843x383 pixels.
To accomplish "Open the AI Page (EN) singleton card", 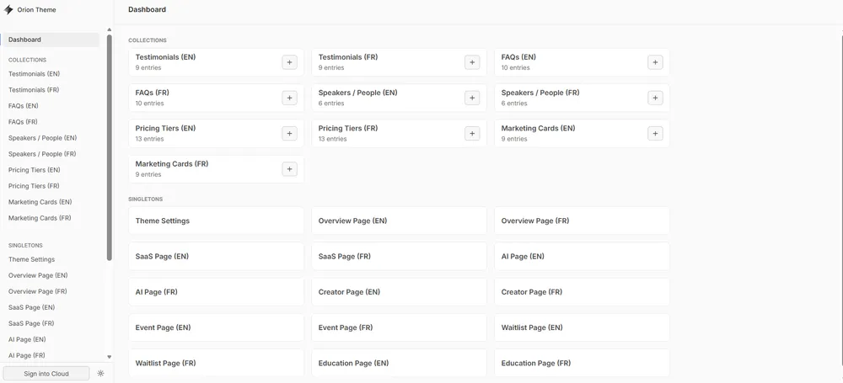I will pyautogui.click(x=582, y=256).
